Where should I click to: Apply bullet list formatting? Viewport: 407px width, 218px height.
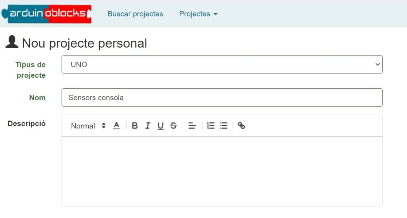coord(224,126)
